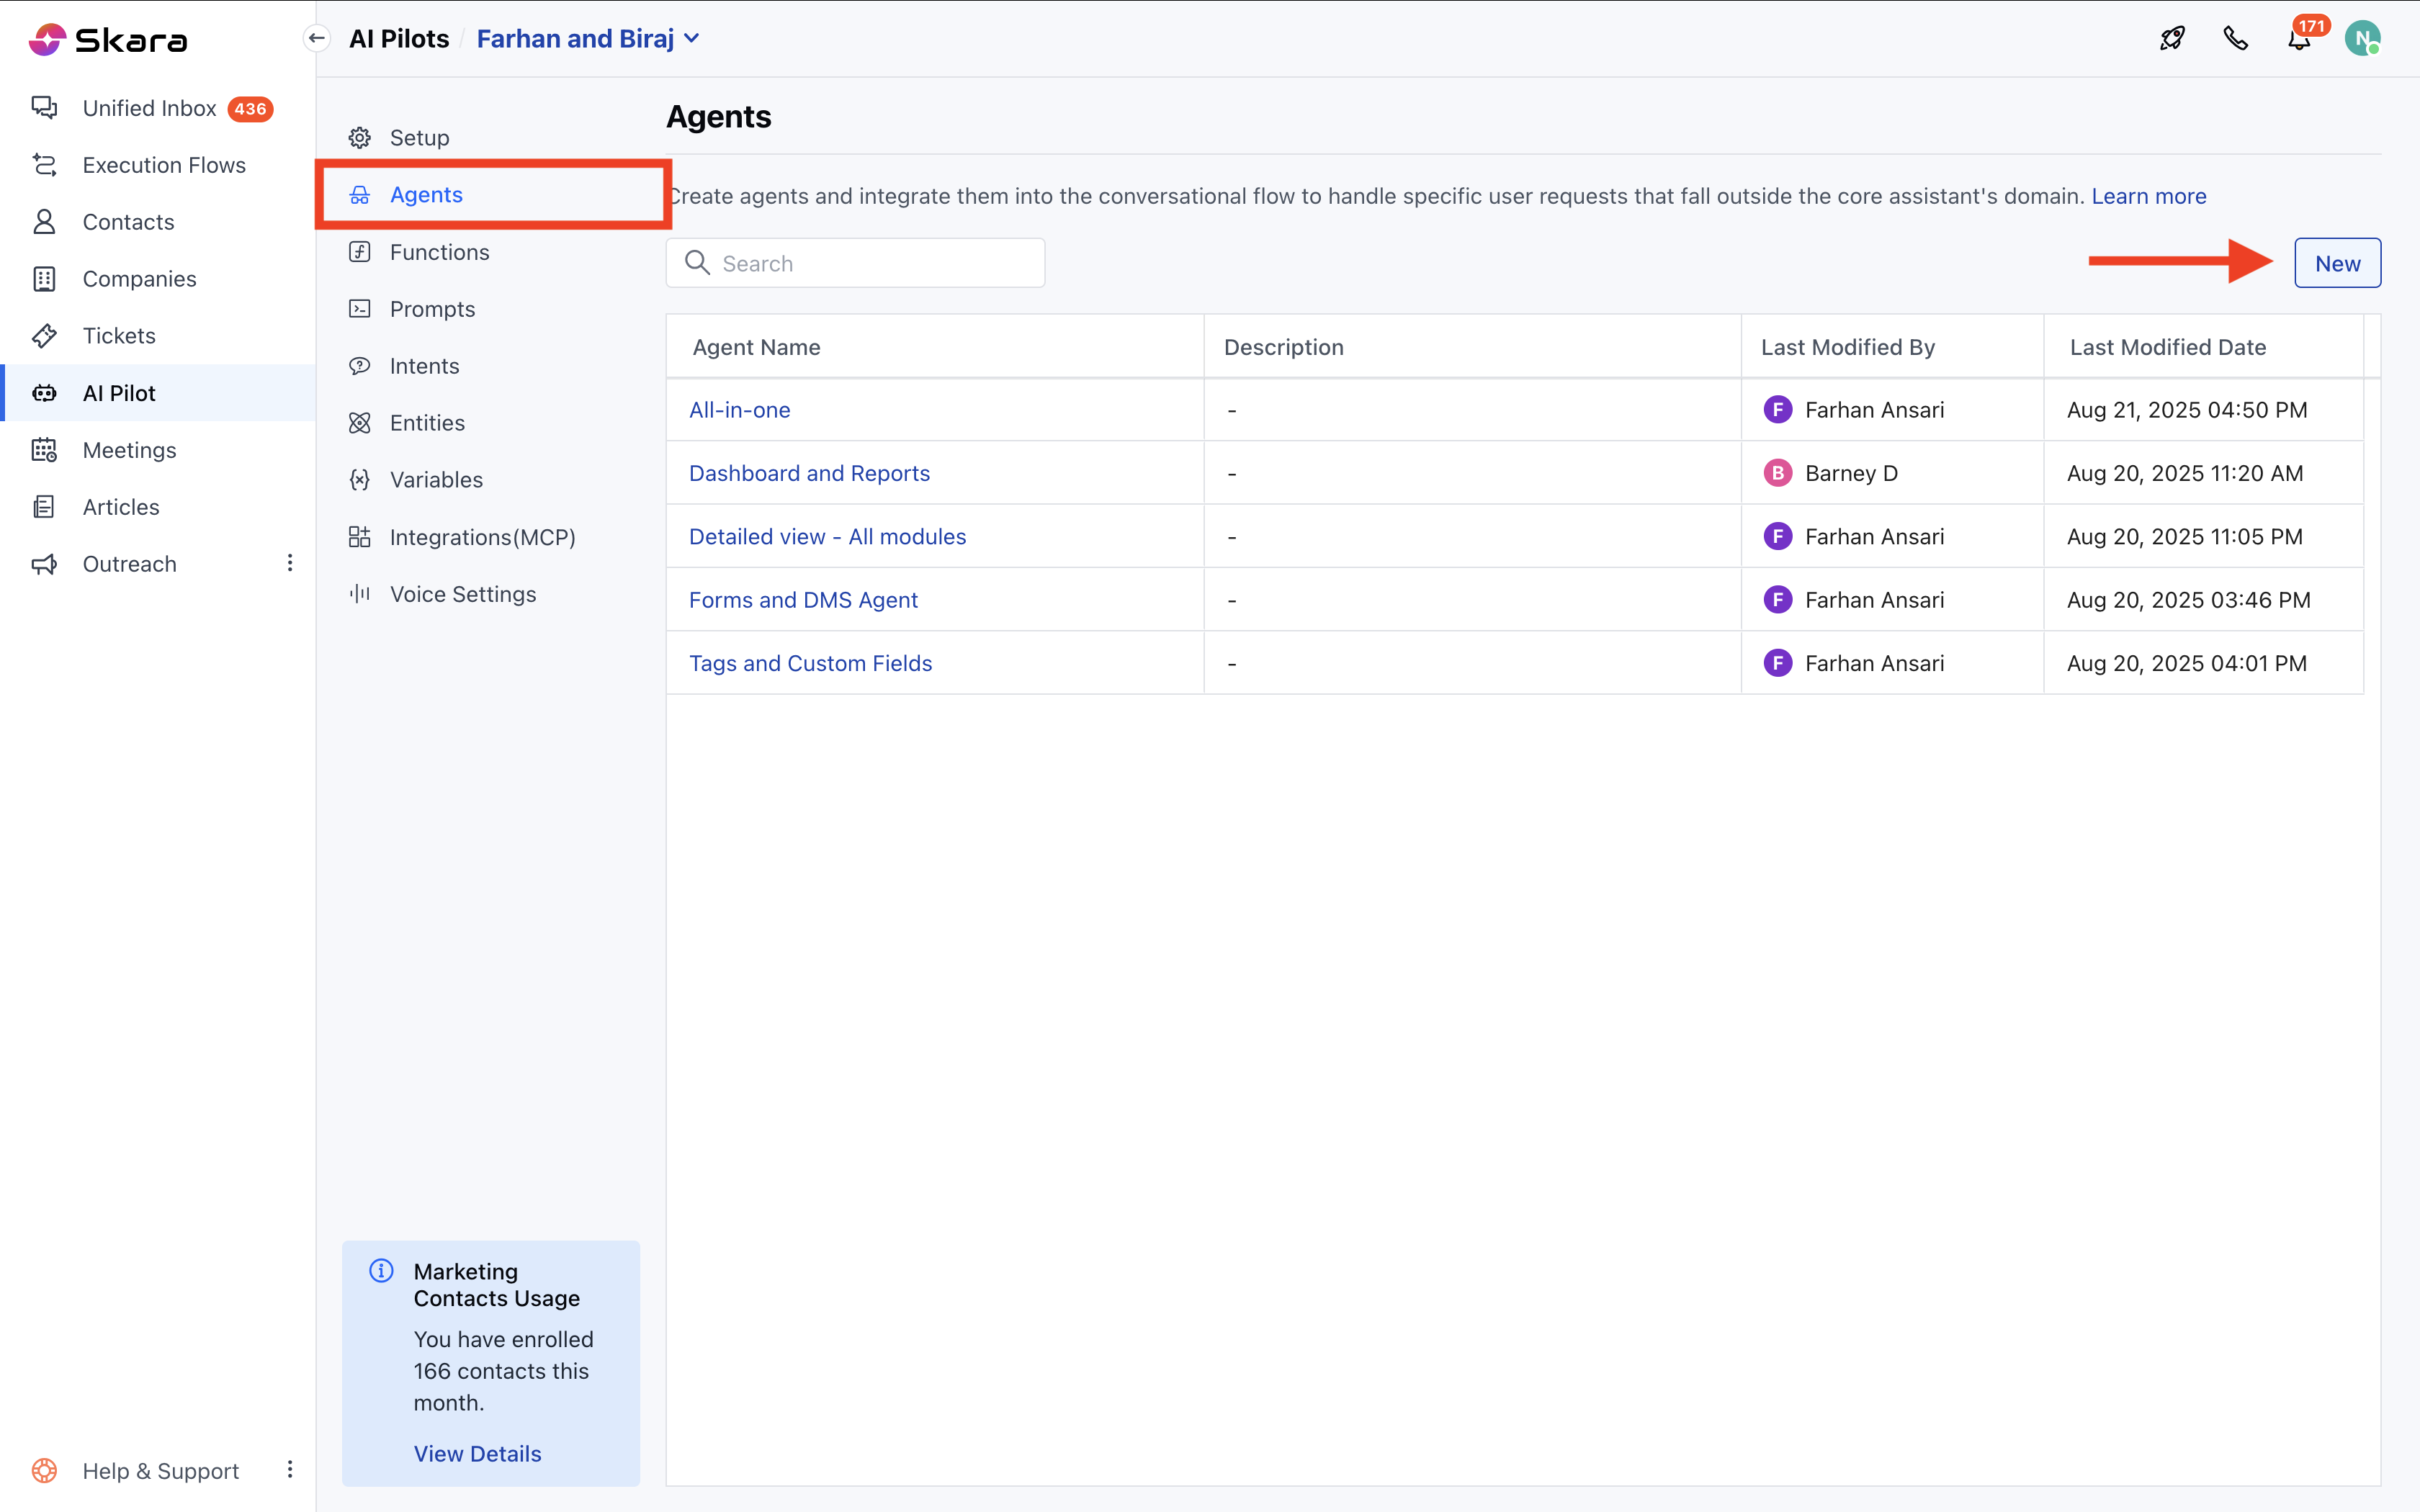2420x1512 pixels.
Task: Open the phone dialer icon
Action: (x=2235, y=39)
